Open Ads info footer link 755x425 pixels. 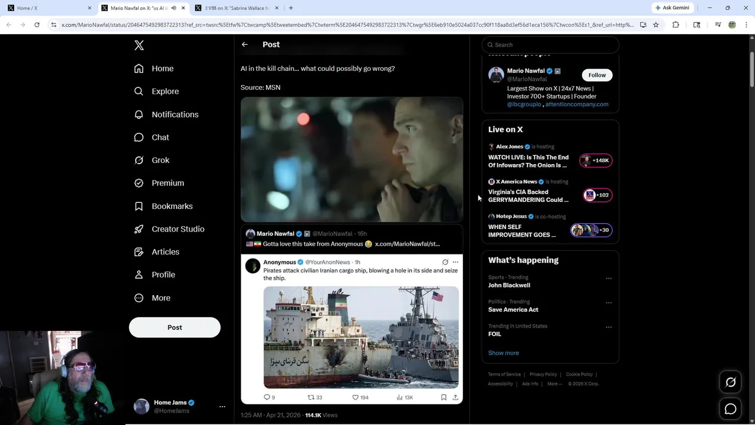click(x=530, y=384)
